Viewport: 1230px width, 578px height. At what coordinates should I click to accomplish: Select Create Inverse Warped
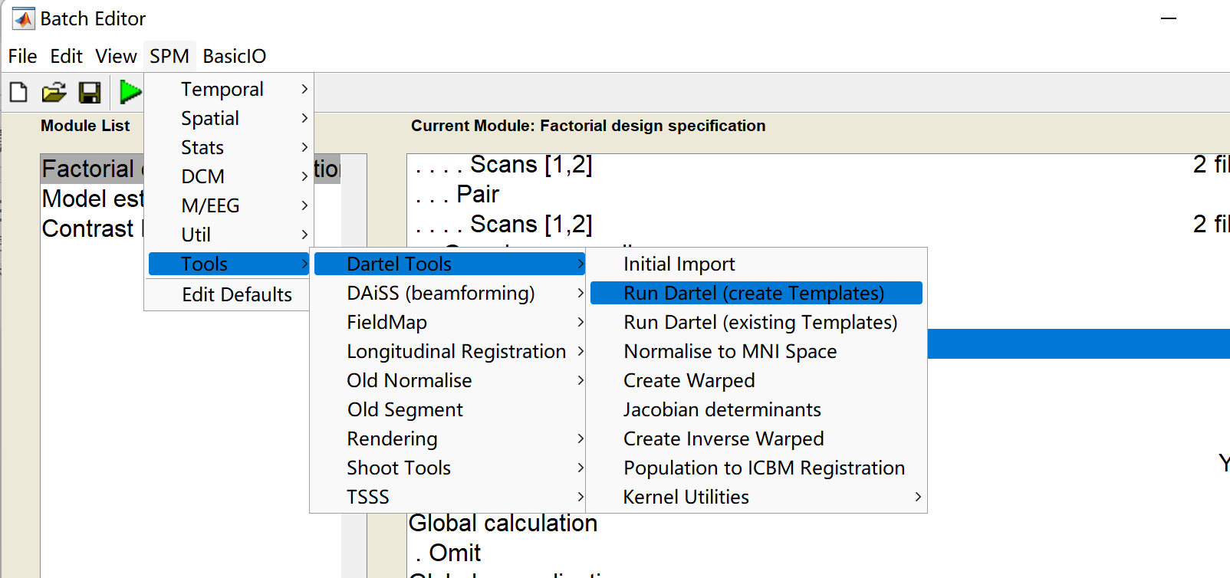(756, 438)
